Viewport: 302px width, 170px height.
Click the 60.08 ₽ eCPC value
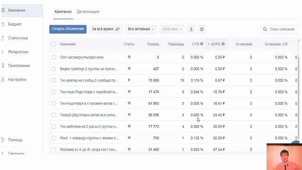click(219, 138)
